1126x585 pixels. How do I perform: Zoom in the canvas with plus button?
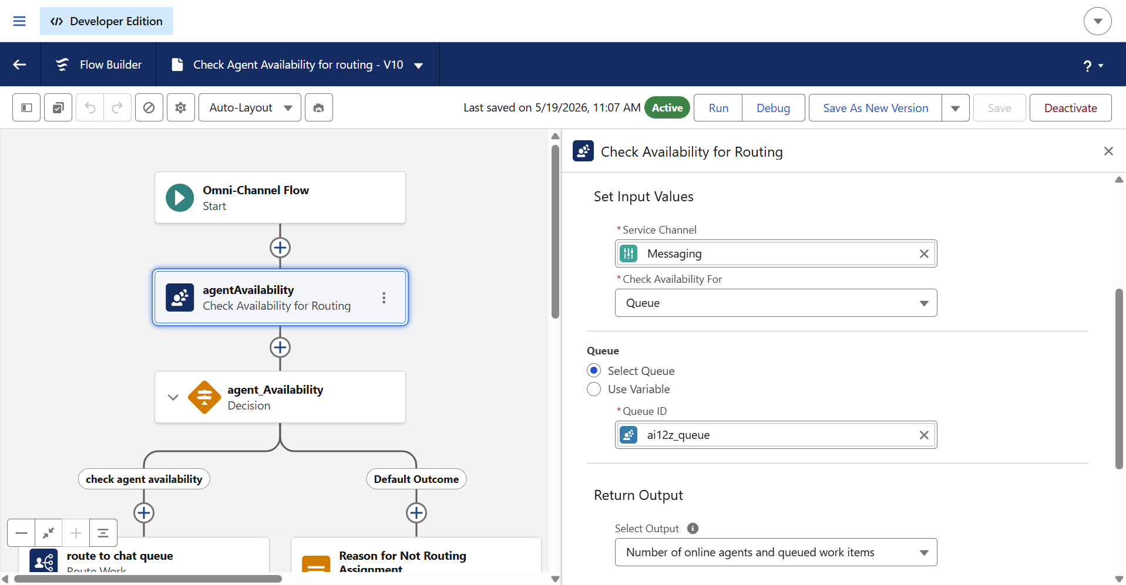(76, 533)
